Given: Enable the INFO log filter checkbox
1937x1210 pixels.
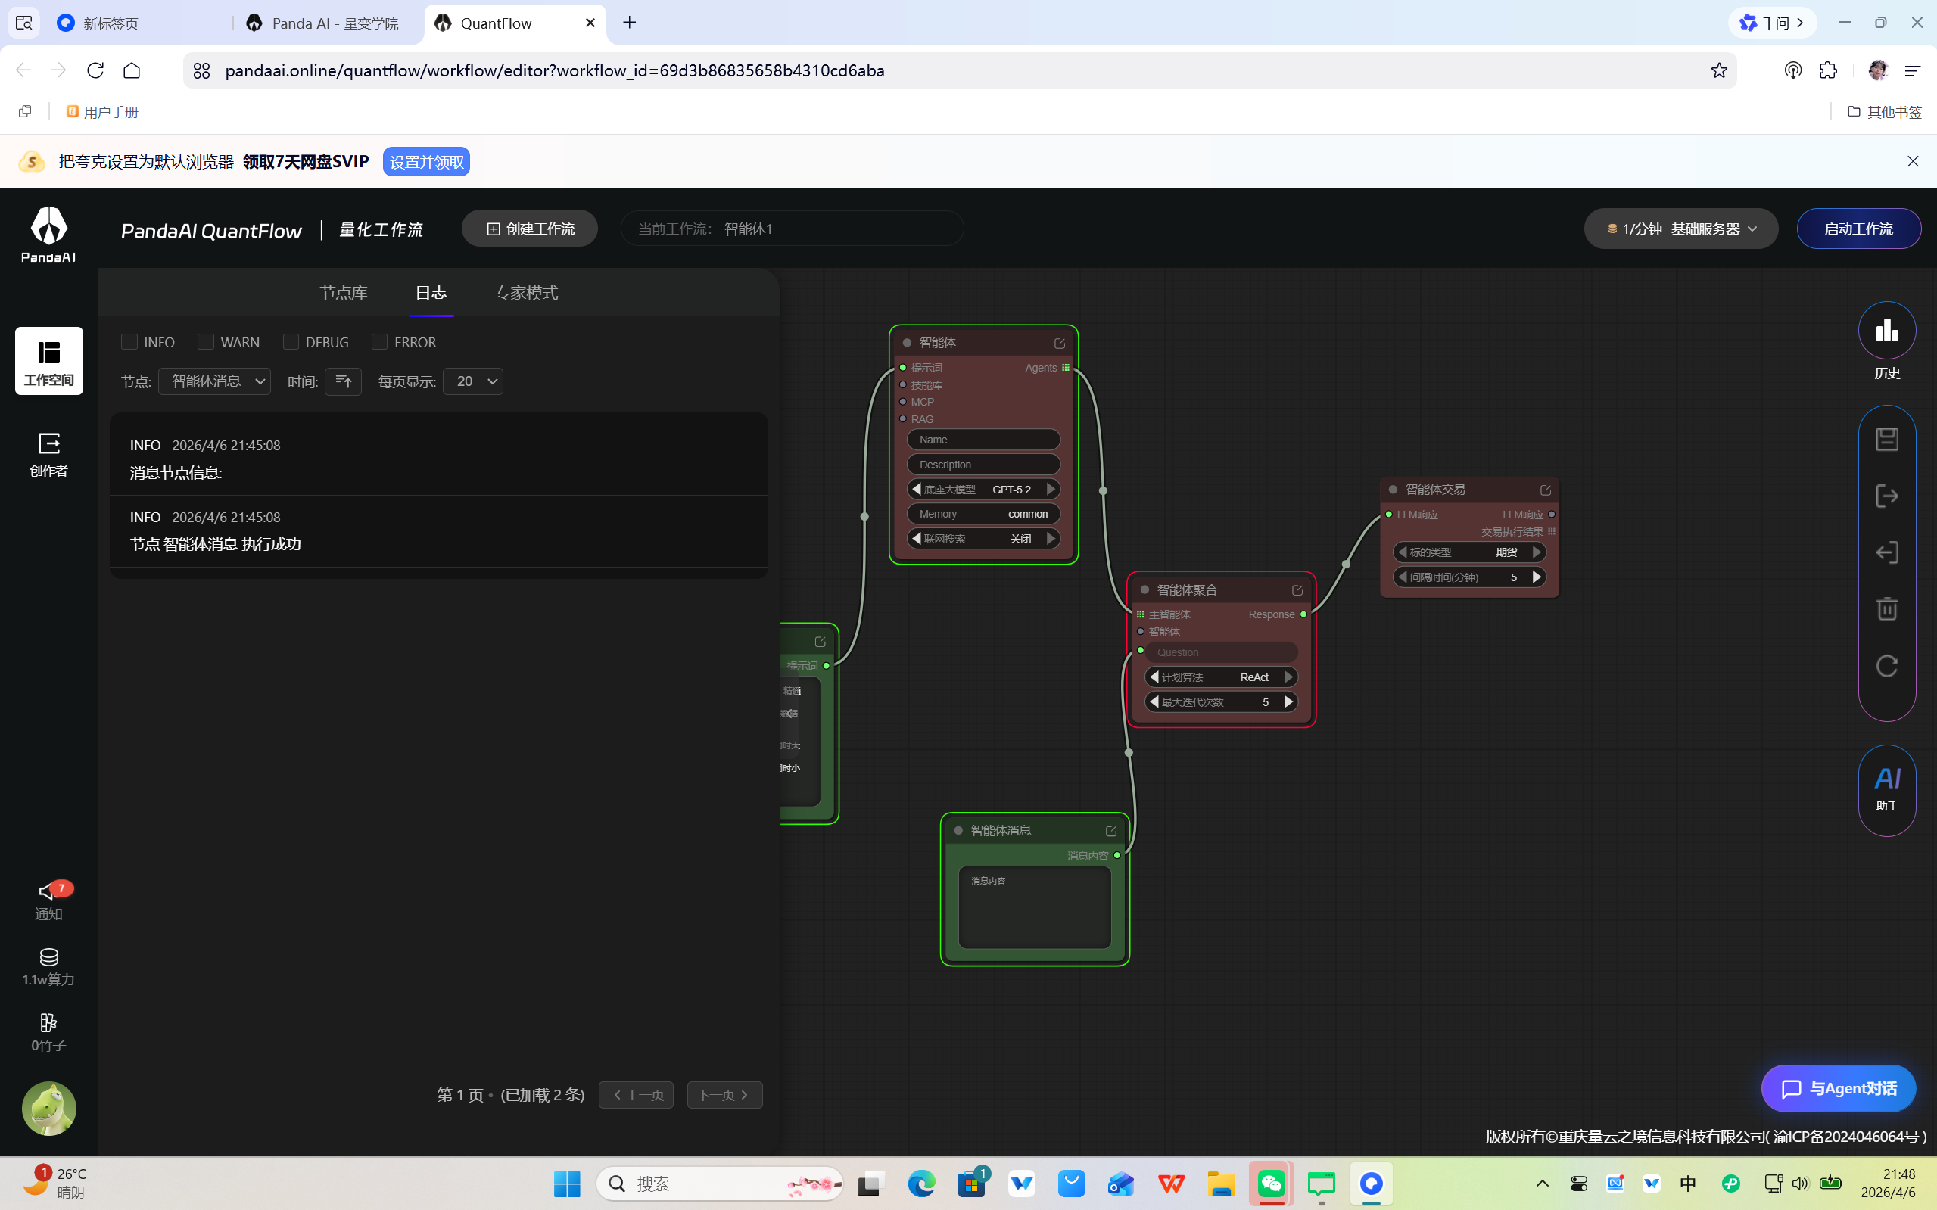Looking at the screenshot, I should coord(129,342).
